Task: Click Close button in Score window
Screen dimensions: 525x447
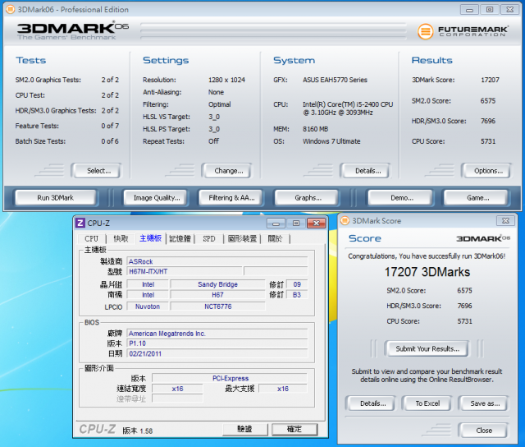Action: [x=484, y=431]
